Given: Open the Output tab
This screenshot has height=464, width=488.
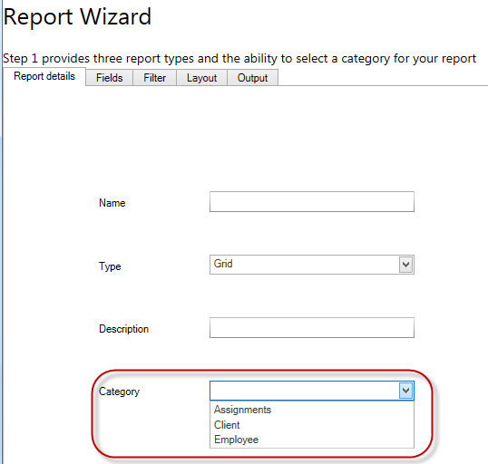Looking at the screenshot, I should 252,77.
